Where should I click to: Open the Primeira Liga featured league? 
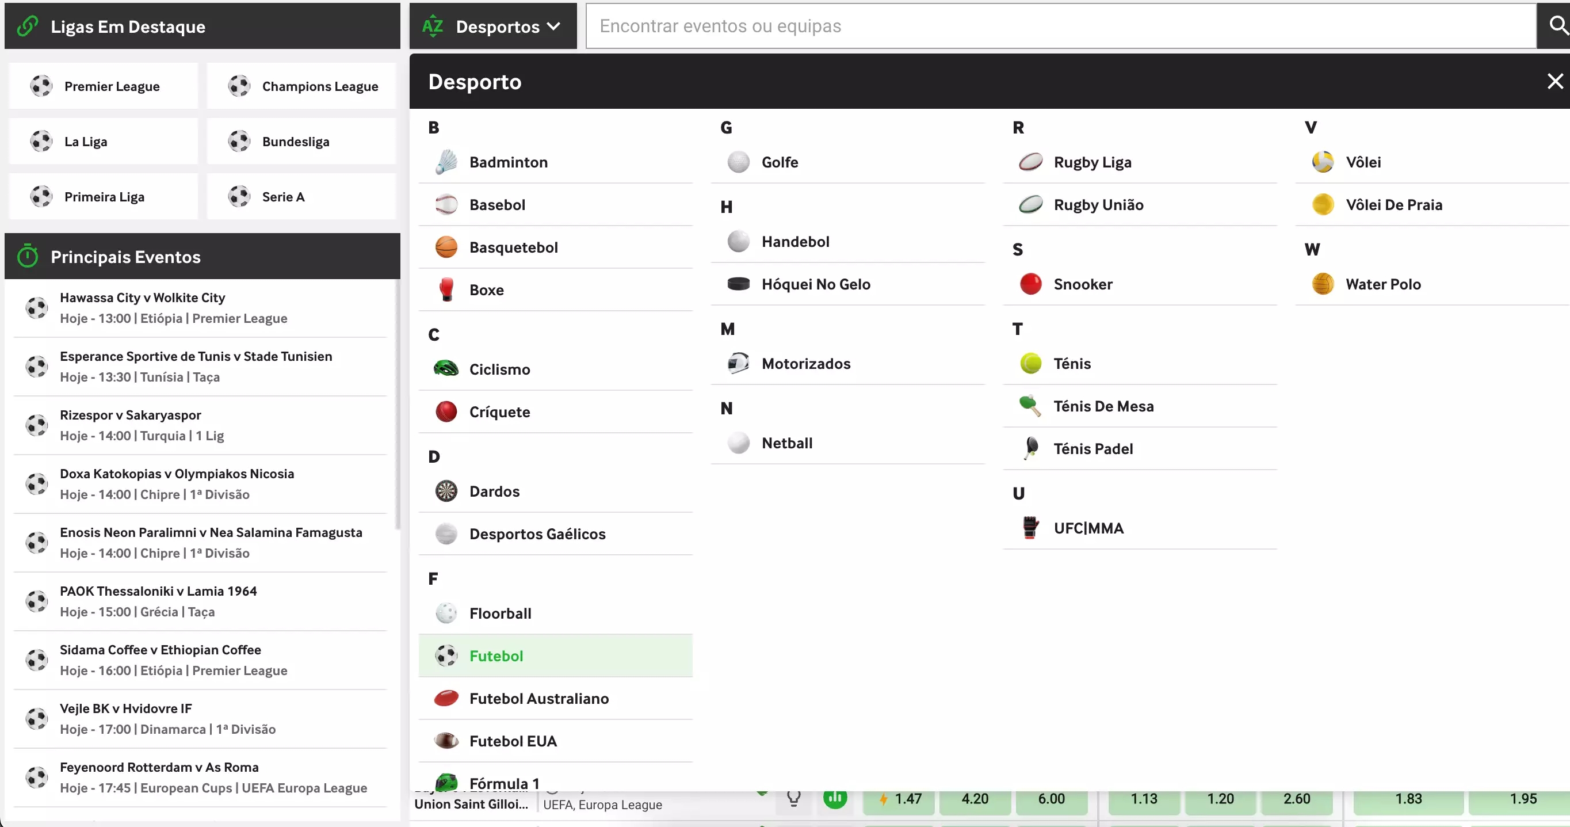pyautogui.click(x=104, y=196)
